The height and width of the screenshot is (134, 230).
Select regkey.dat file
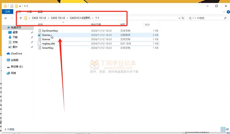pos(98,43)
